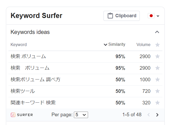This screenshot has height=125, width=174.
Task: Click the clipboard icon inside the Clipboard button
Action: tap(110, 16)
